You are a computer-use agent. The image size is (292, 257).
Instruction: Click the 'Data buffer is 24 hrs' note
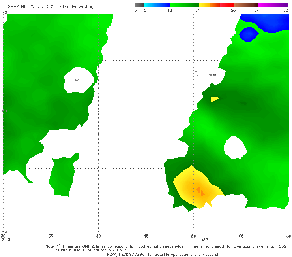[x=91, y=250]
